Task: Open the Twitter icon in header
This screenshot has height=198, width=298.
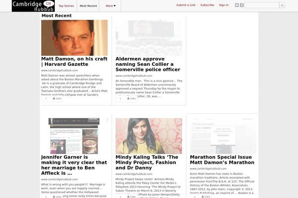Action: pyautogui.click(x=237, y=5)
